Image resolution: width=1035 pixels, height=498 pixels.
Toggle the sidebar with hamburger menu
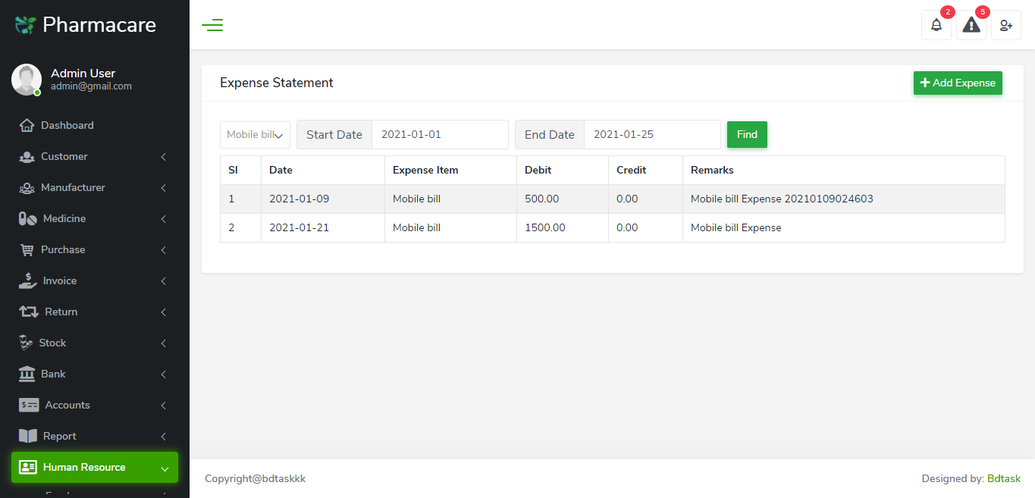coord(212,24)
